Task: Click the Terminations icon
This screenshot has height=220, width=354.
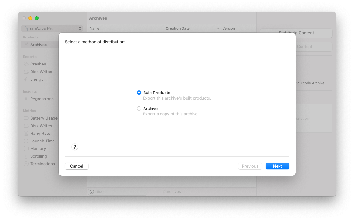Action: click(26, 164)
